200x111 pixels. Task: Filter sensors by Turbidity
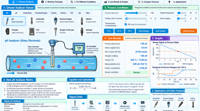coord(54,13)
